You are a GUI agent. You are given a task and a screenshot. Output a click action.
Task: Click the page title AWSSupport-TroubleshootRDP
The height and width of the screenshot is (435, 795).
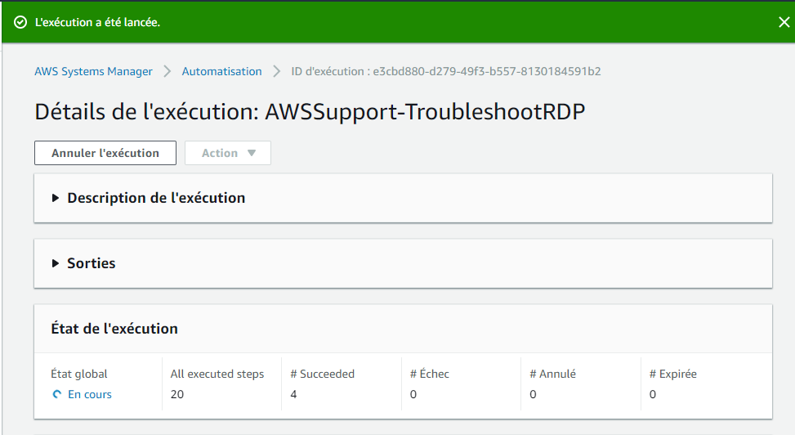click(310, 112)
